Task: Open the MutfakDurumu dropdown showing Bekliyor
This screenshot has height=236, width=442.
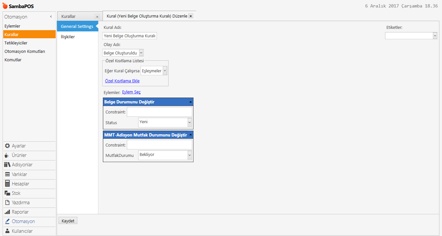Action: click(190, 155)
